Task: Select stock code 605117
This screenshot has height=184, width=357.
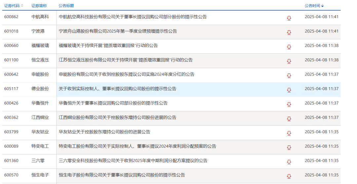Action: (x=11, y=89)
